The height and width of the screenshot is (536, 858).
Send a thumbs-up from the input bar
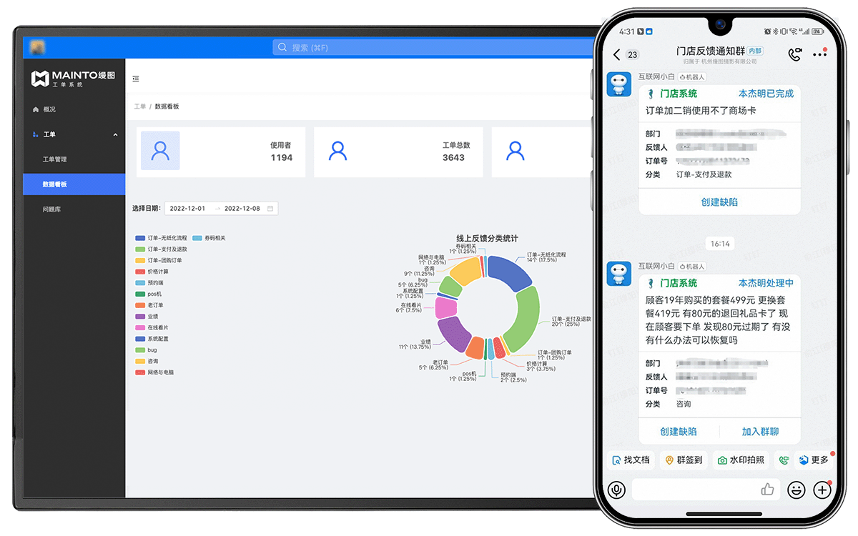pyautogui.click(x=767, y=490)
